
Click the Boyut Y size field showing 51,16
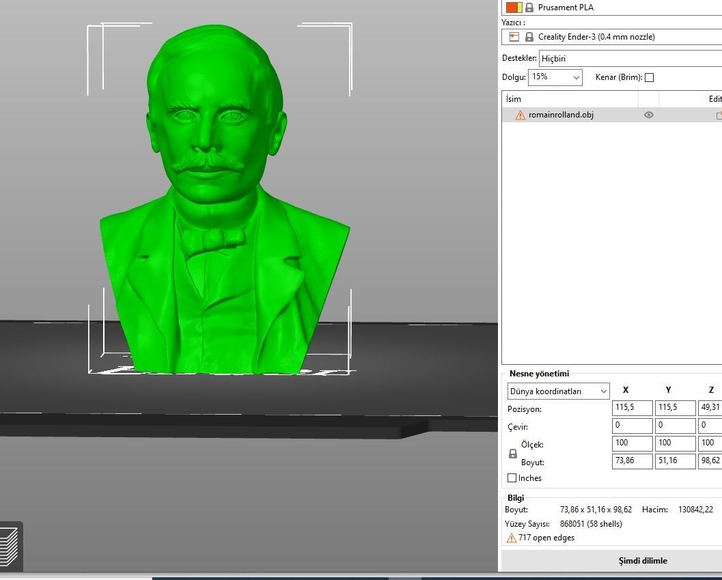(x=675, y=461)
